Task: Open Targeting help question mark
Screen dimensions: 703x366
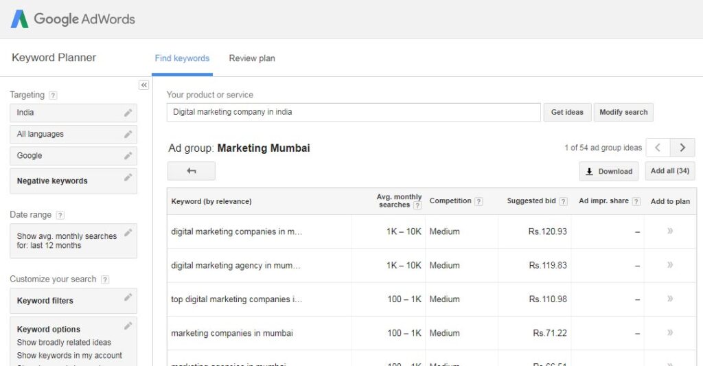Action: [53, 95]
